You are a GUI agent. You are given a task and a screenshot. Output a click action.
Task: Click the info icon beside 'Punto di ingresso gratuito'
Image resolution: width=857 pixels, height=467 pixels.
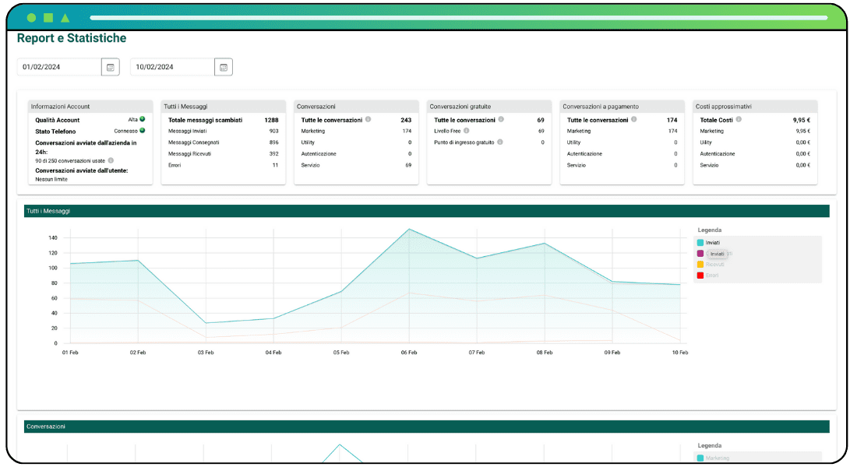click(x=500, y=142)
